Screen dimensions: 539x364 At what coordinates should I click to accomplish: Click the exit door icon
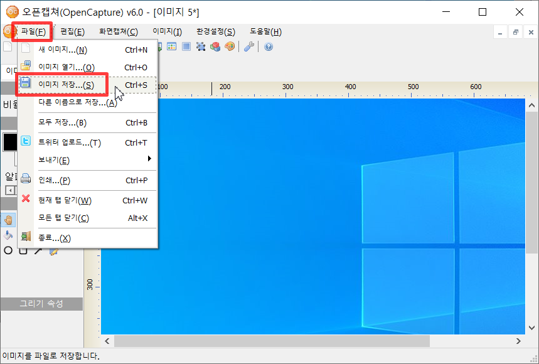[26, 236]
